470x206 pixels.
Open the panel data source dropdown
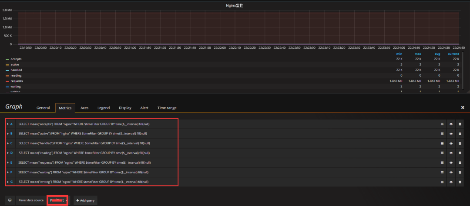[x=58, y=200]
